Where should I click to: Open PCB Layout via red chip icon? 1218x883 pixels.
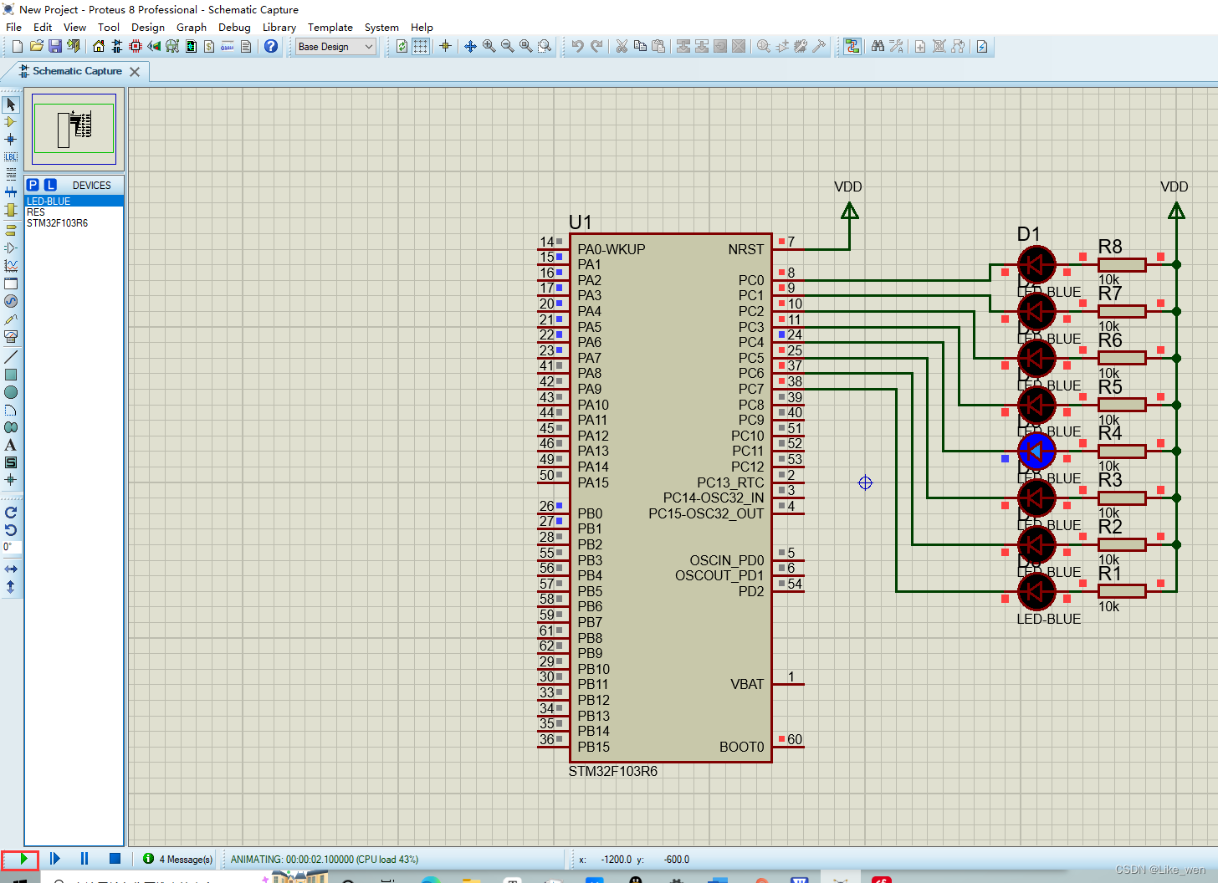click(136, 47)
